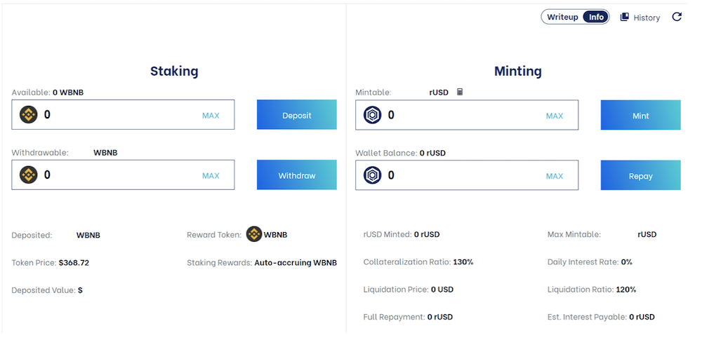Click MAX in the mint amount field
Screen dimensions: 702x340
(555, 116)
